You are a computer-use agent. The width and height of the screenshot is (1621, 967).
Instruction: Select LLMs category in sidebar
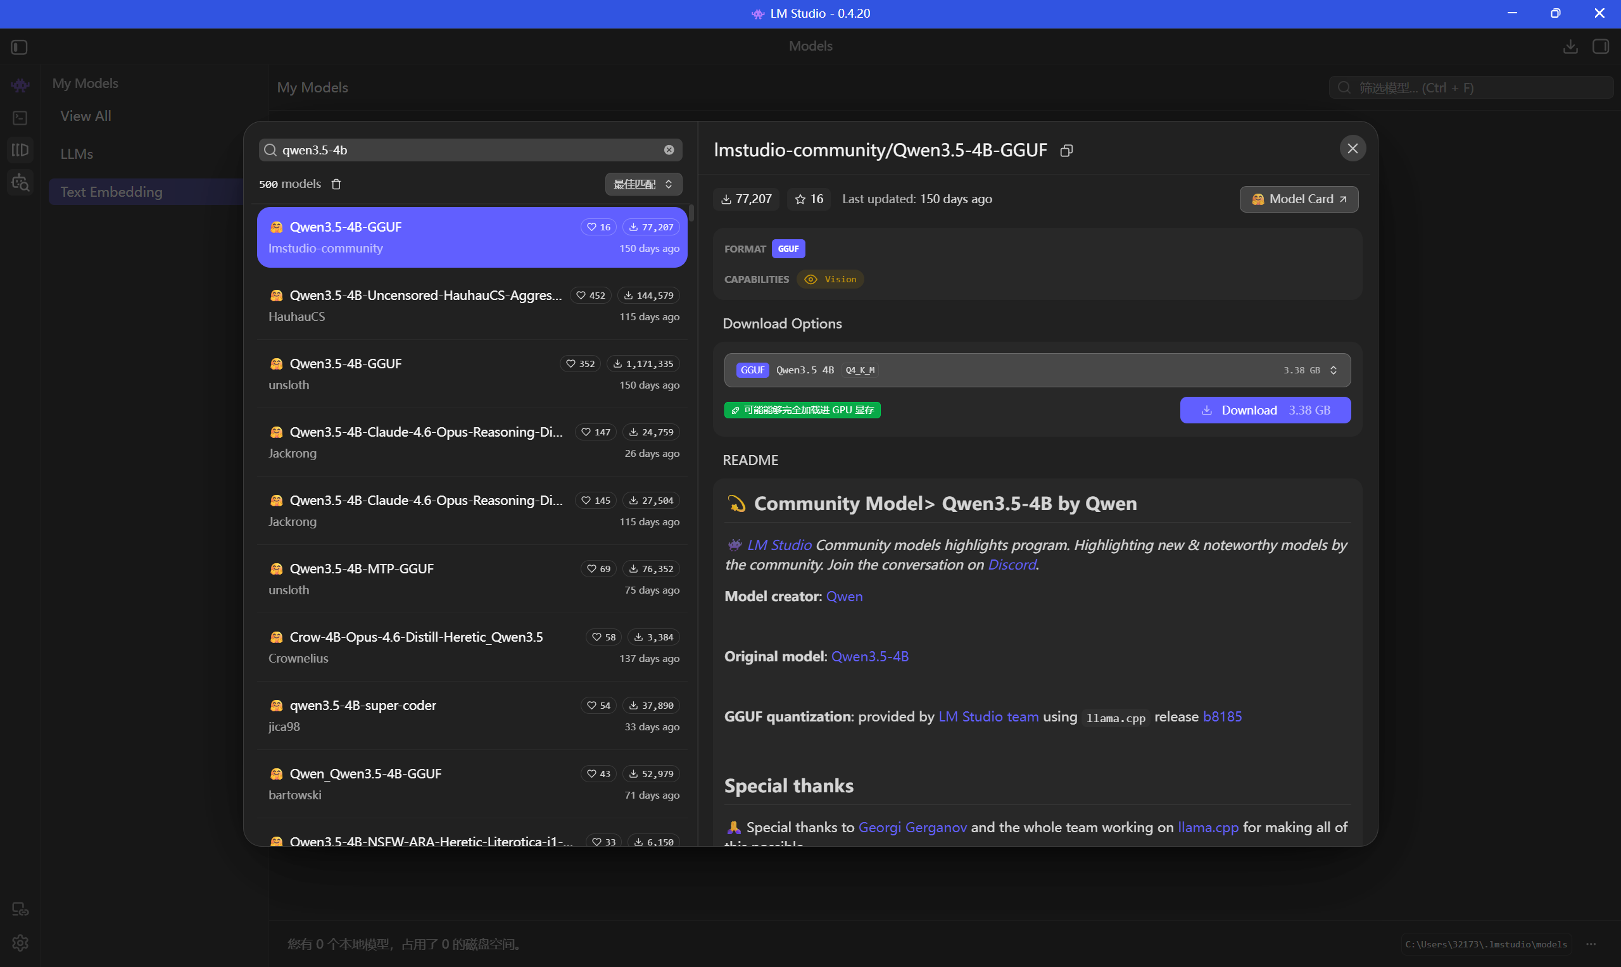pos(77,154)
